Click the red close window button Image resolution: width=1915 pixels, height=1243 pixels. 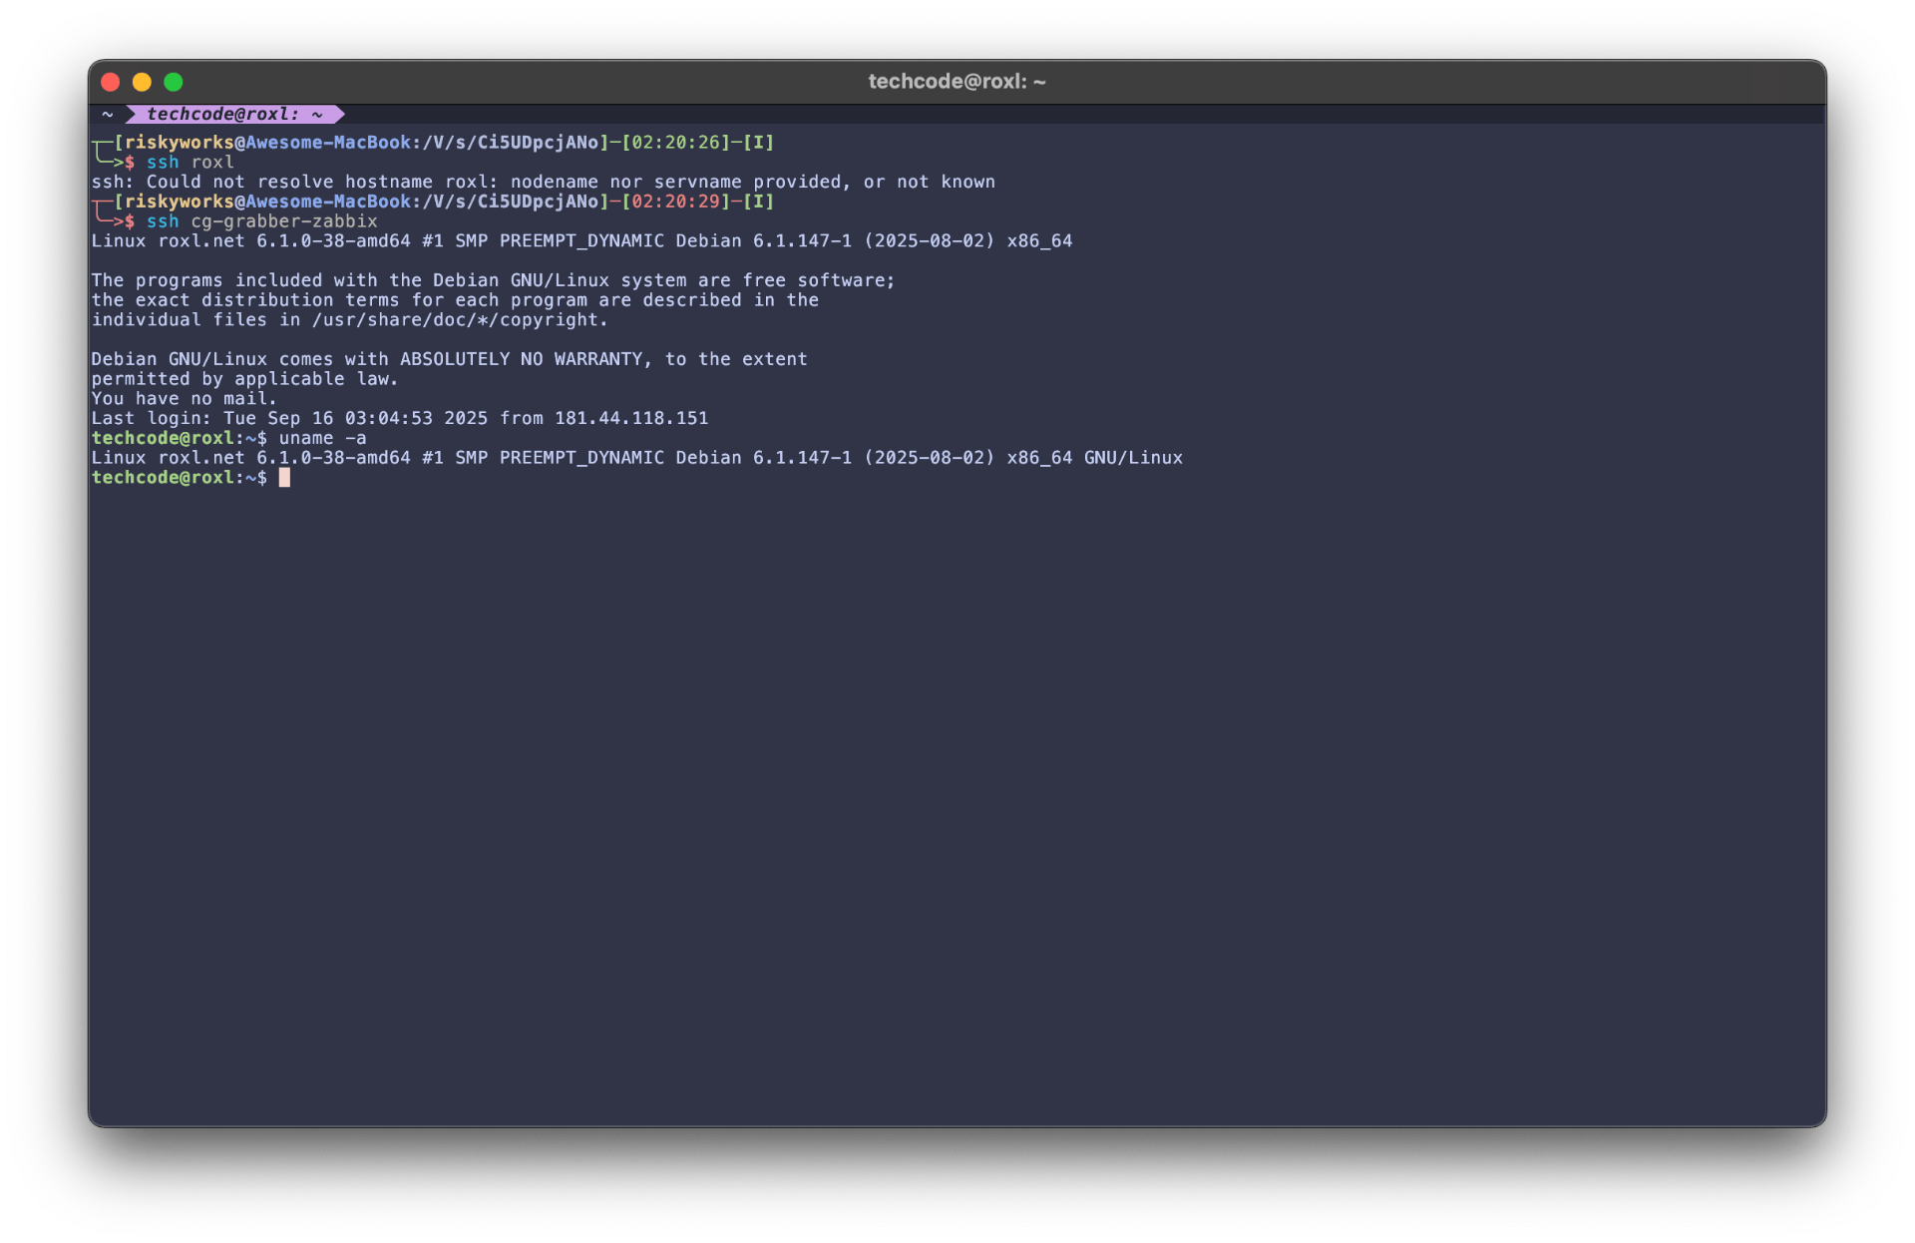[x=111, y=82]
